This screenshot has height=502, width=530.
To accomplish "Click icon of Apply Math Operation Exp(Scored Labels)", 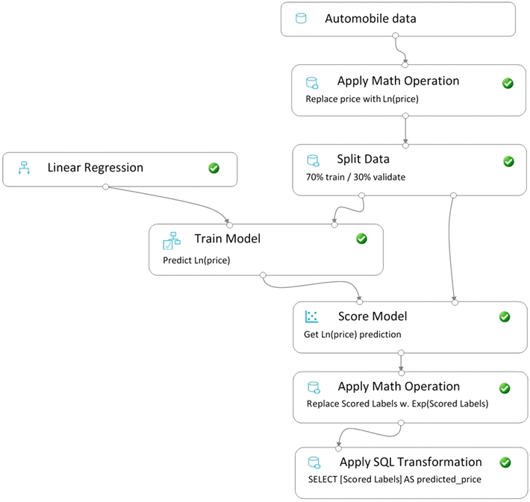I will point(314,387).
